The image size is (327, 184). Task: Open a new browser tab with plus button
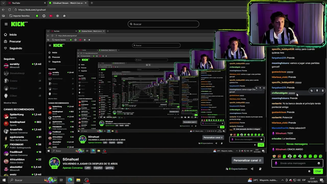point(92,3)
